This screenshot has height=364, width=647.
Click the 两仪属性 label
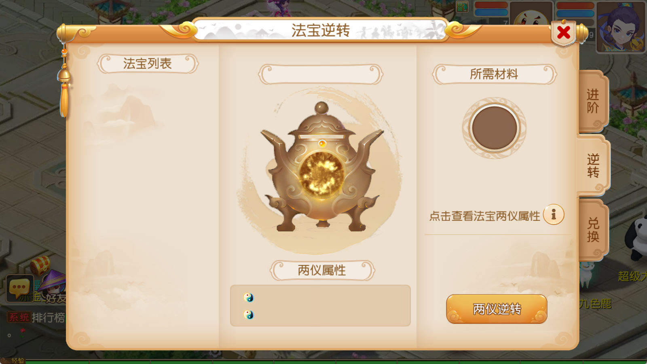[322, 270]
